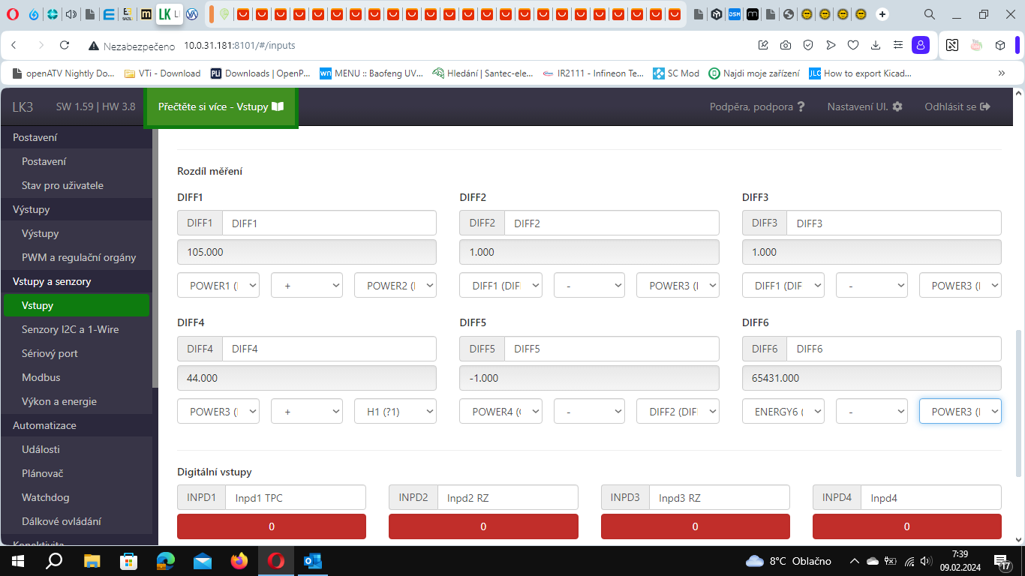
Task: Click the question mark support icon
Action: 801,106
